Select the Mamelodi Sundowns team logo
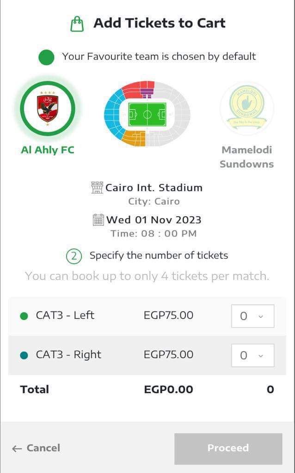 (246, 109)
